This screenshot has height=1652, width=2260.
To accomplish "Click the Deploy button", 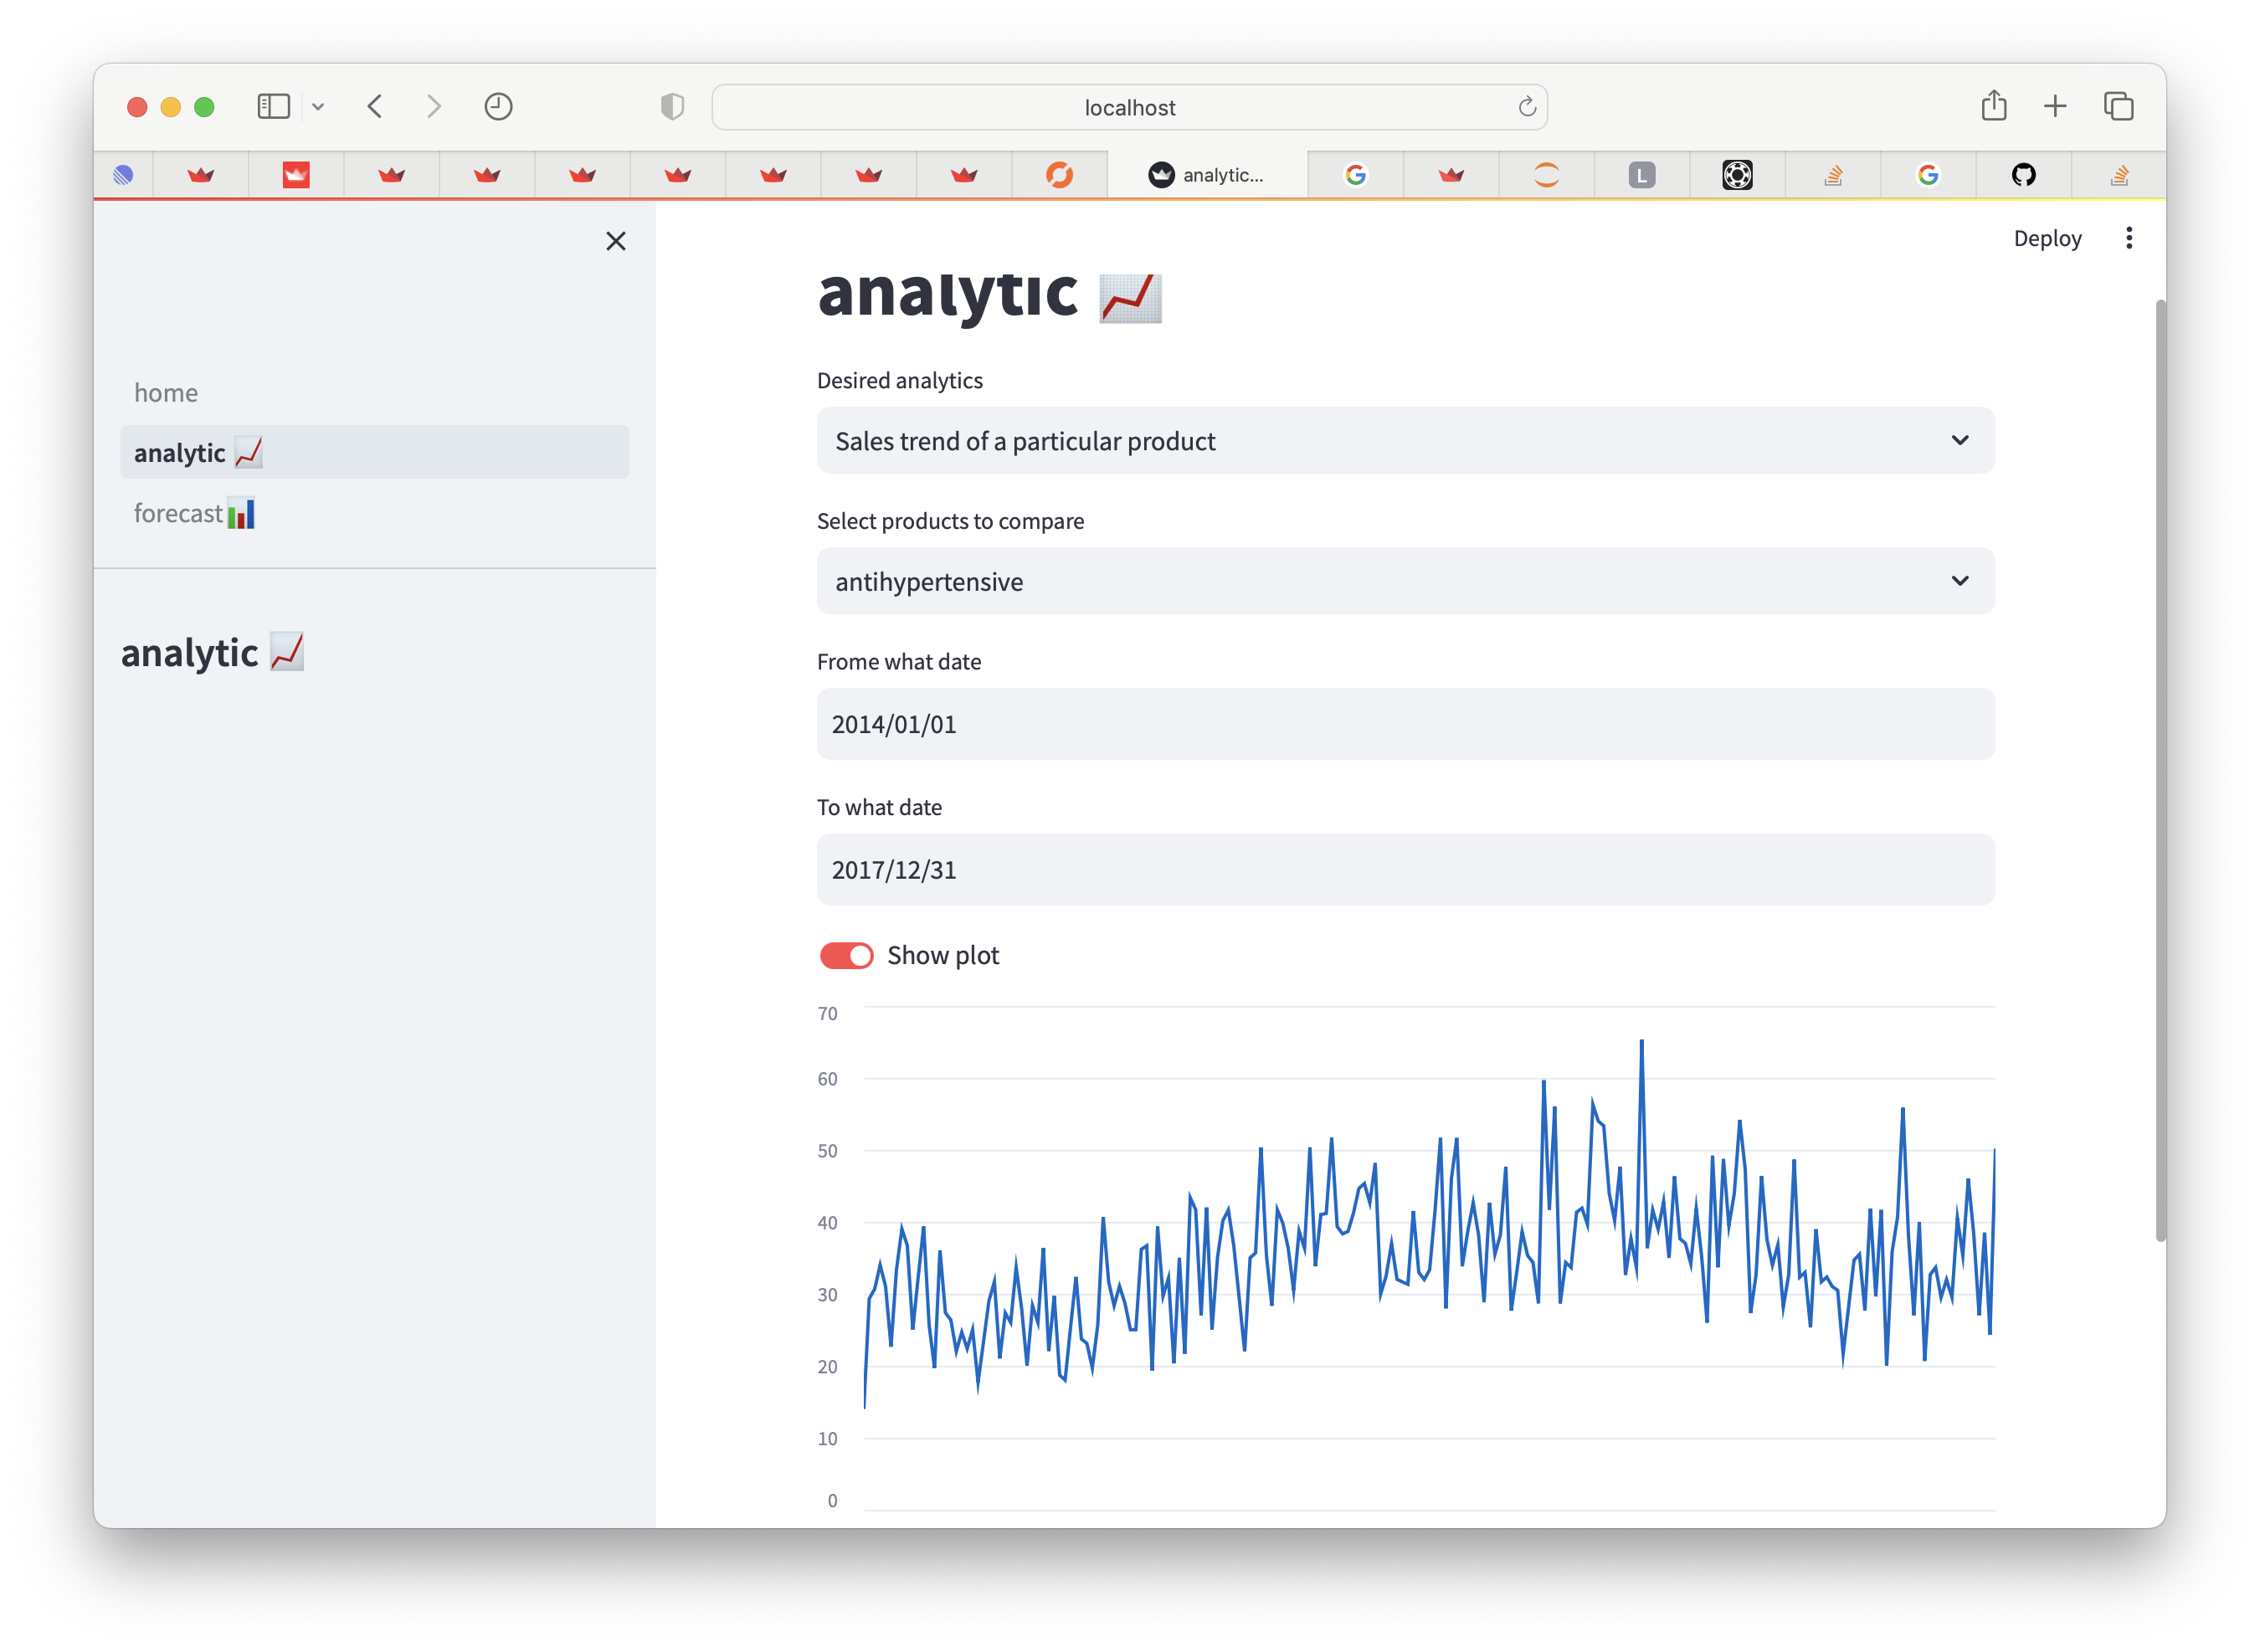I will [x=2047, y=238].
